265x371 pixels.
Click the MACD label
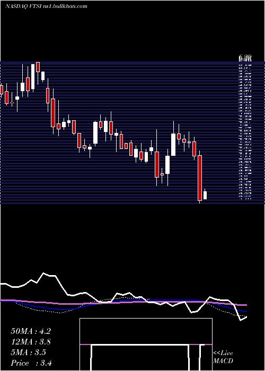223,361
